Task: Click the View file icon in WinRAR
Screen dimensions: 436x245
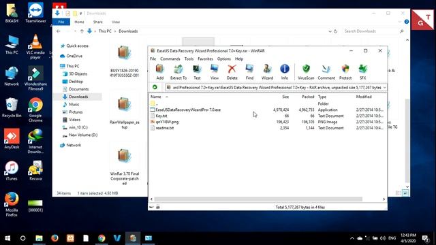Action: (215, 72)
